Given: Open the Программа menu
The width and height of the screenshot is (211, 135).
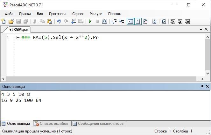Looking at the screenshot, I should (x=58, y=14).
